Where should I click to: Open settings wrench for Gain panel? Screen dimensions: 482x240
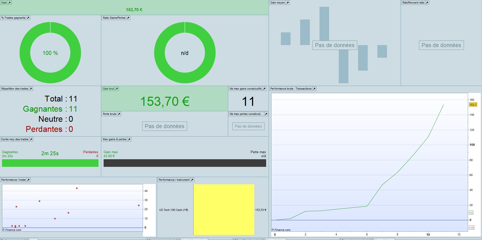[10, 3]
